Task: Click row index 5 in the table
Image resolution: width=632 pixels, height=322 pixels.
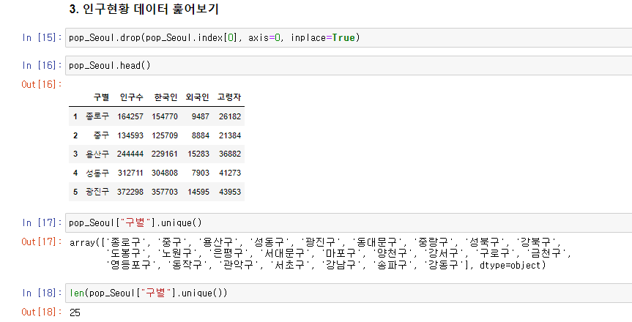Action: click(75, 192)
